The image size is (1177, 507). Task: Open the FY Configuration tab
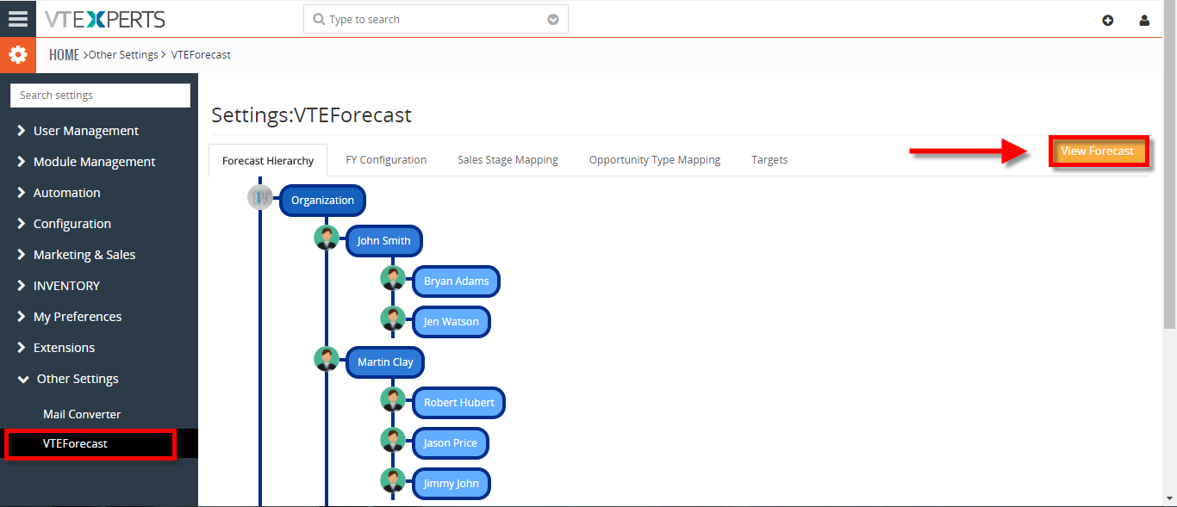point(386,160)
